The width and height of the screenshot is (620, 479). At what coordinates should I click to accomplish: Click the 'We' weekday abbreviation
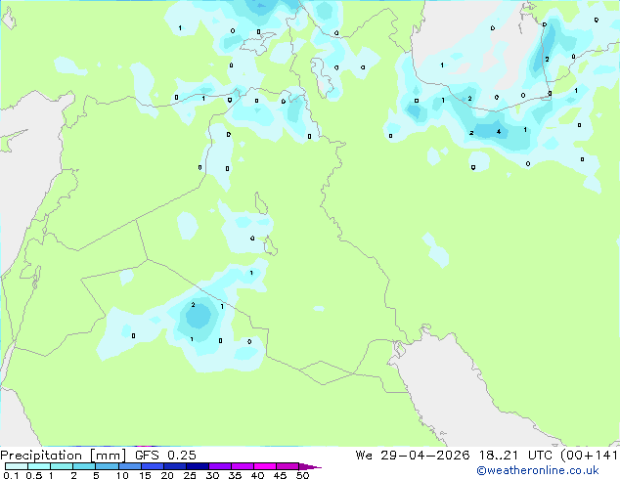point(364,456)
